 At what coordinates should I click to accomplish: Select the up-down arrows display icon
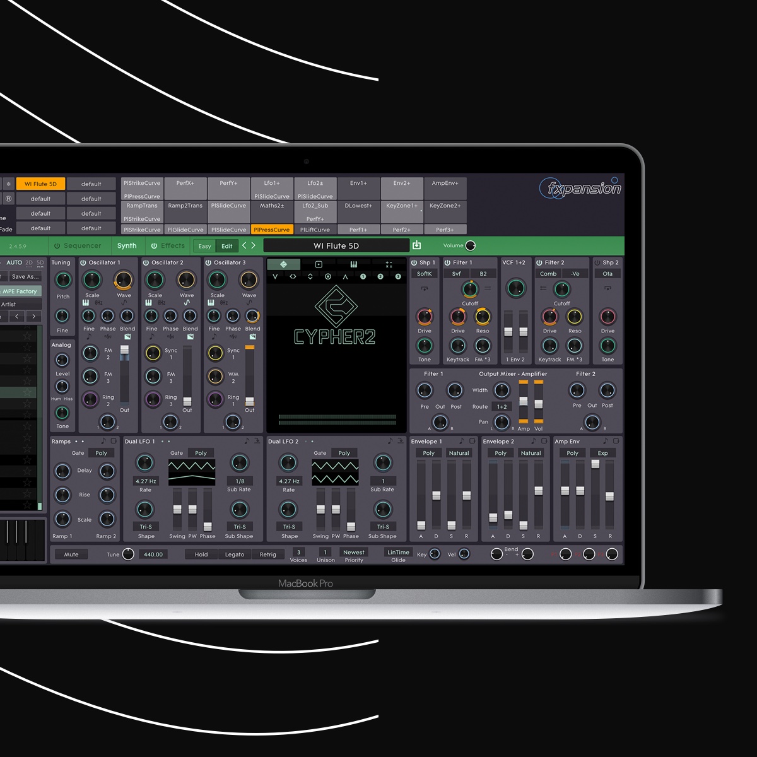pos(310,276)
